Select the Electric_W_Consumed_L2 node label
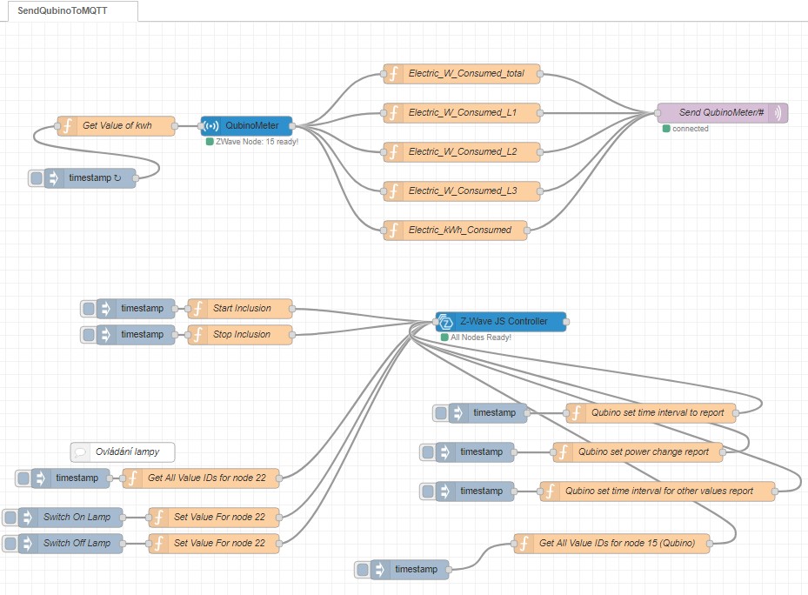The image size is (808, 595). pyautogui.click(x=463, y=151)
